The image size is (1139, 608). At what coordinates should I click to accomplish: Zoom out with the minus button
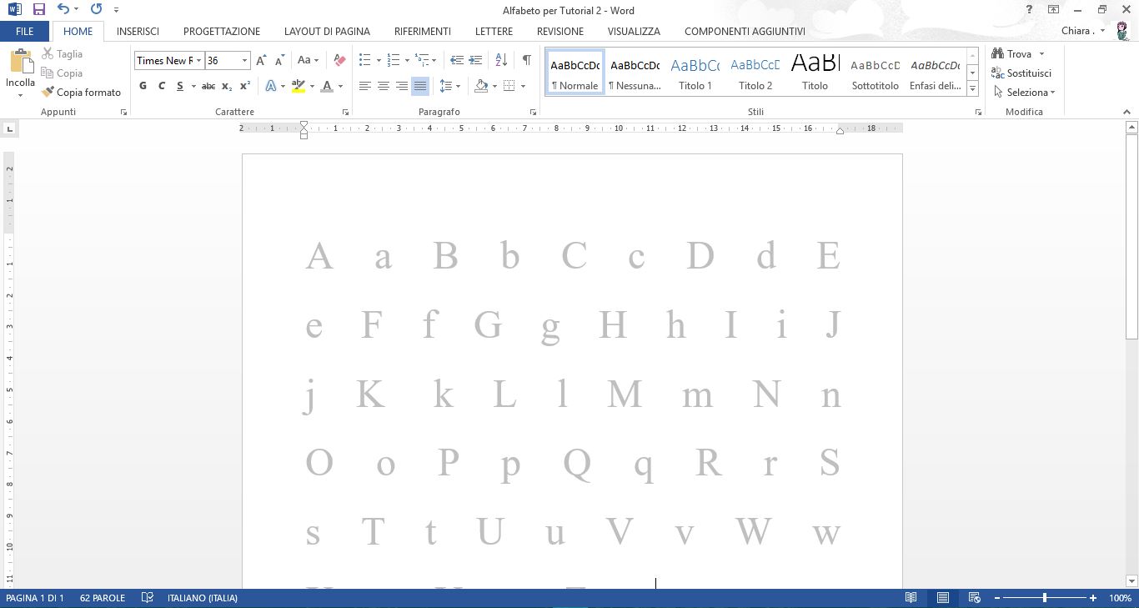pos(996,598)
